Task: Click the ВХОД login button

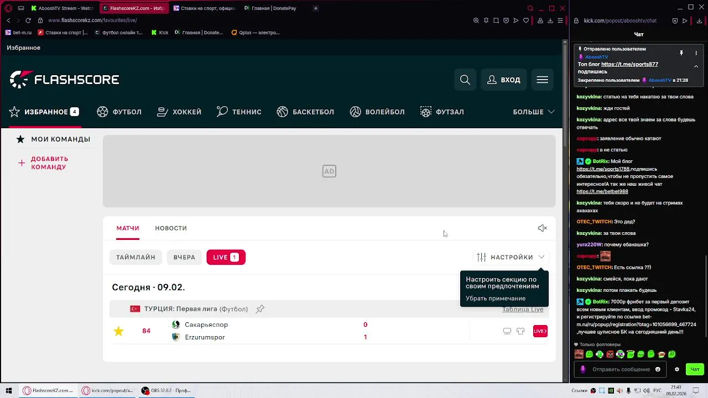Action: point(503,80)
